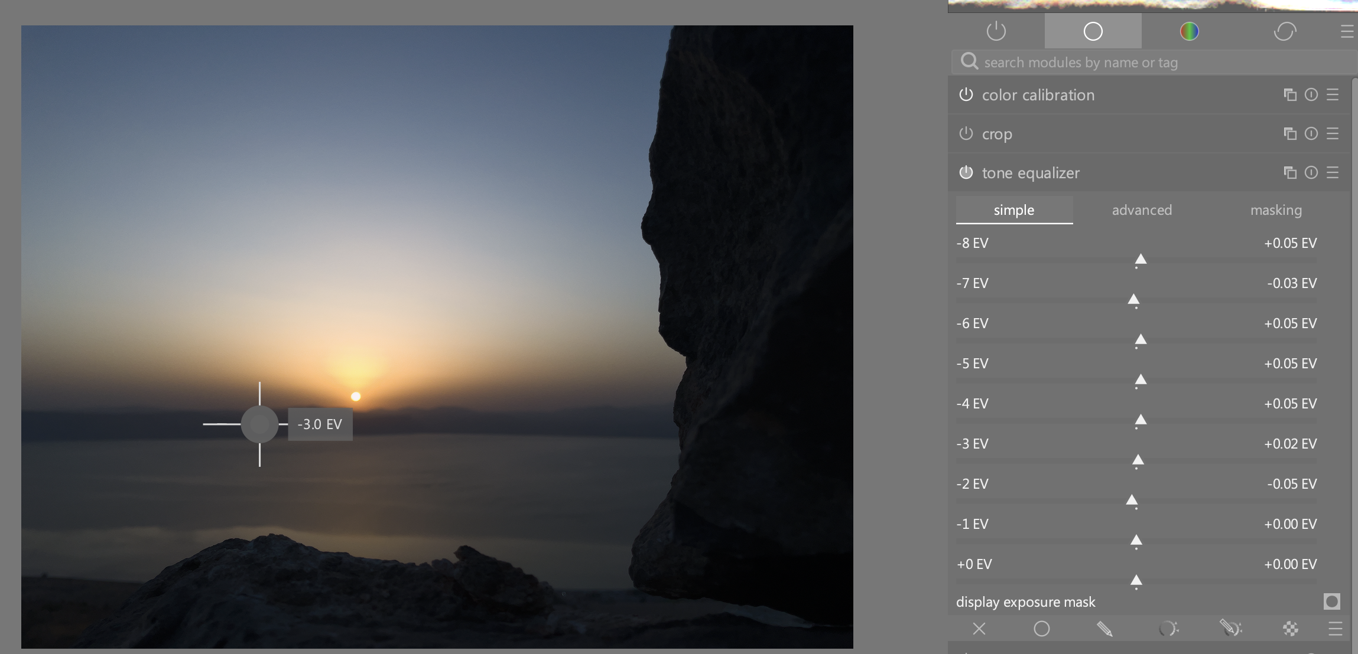Open presets menu of tone equalizer
The width and height of the screenshot is (1358, 654).
[1333, 172]
